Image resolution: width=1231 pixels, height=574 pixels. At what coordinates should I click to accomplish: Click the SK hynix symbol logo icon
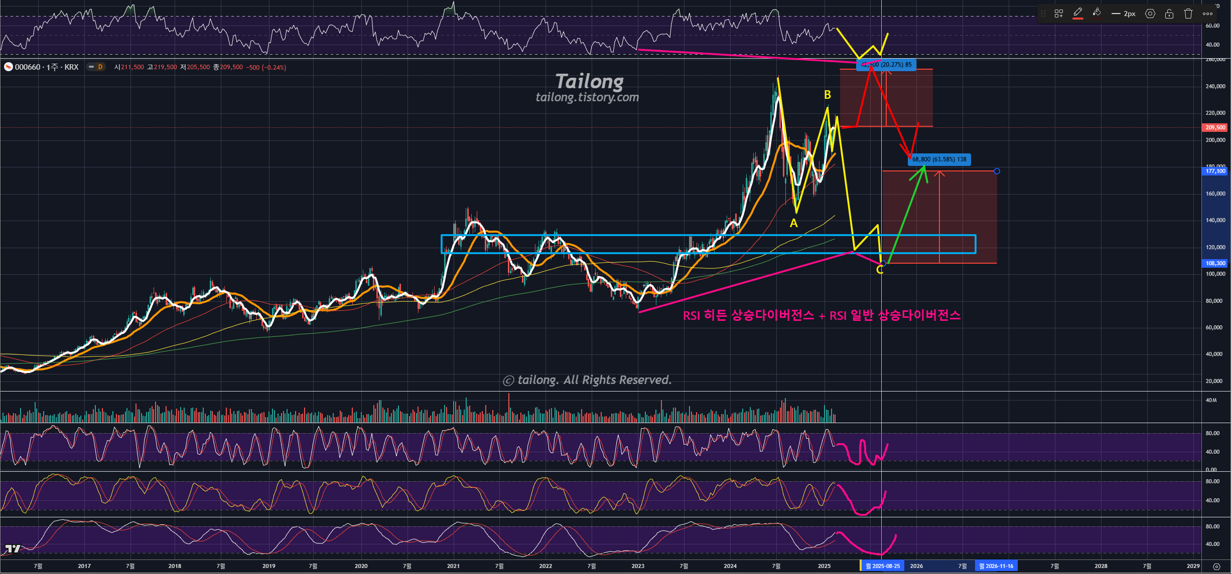(9, 67)
